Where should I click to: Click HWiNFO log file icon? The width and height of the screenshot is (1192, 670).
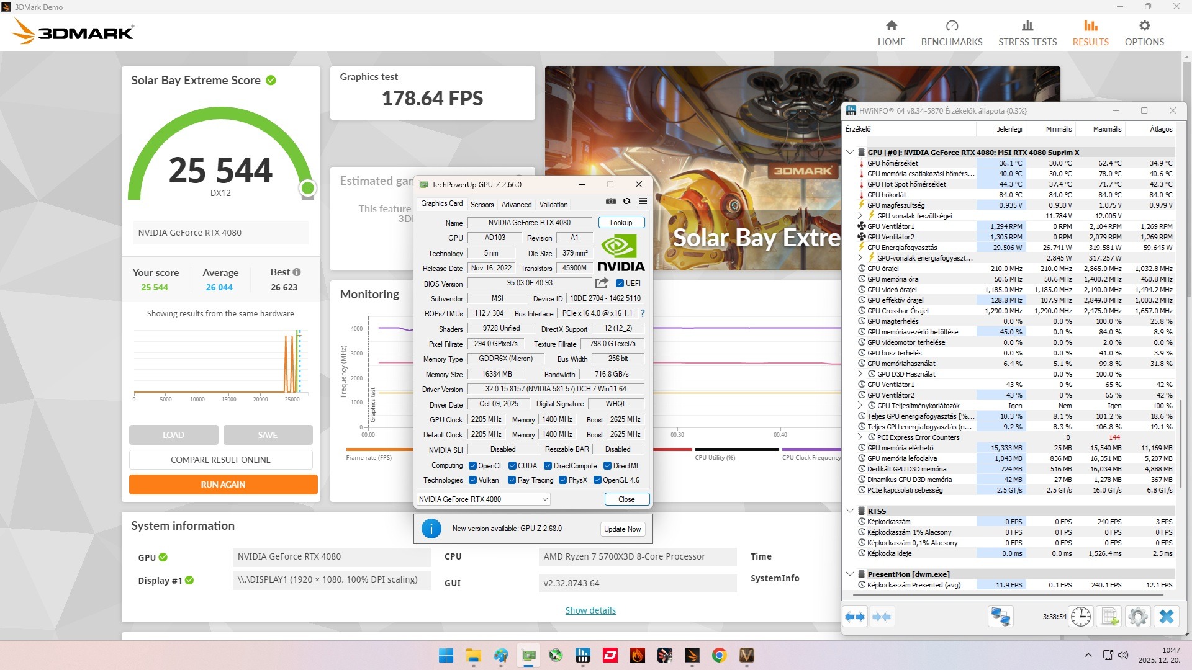(1109, 617)
